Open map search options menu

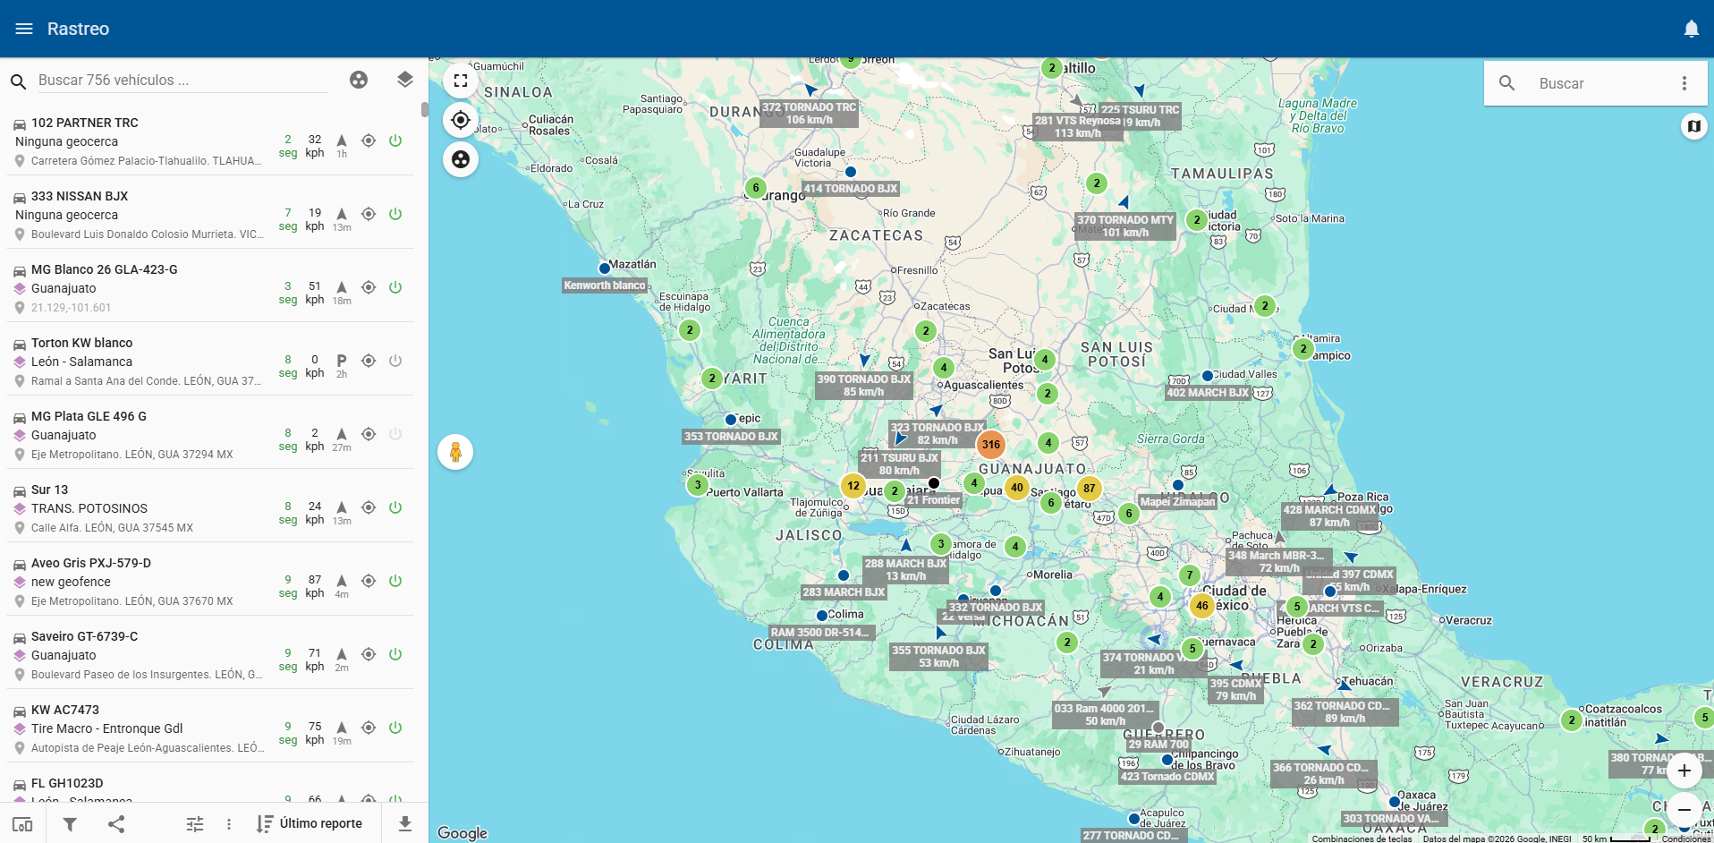point(1684,83)
